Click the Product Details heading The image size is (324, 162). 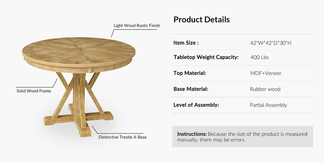tap(202, 20)
